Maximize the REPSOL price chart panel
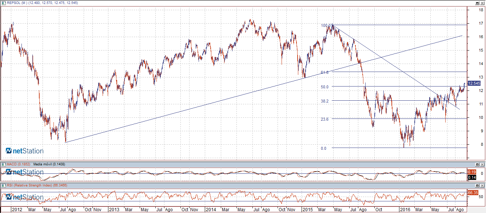The width and height of the screenshot is (486, 213). tap(477, 3)
